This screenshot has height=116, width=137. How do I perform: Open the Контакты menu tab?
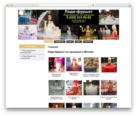click(x=88, y=42)
